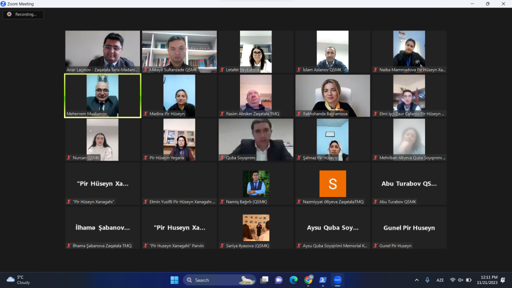The width and height of the screenshot is (512, 288).
Task: Open the PowerShell-style taskbar icon
Action: tap(322, 280)
